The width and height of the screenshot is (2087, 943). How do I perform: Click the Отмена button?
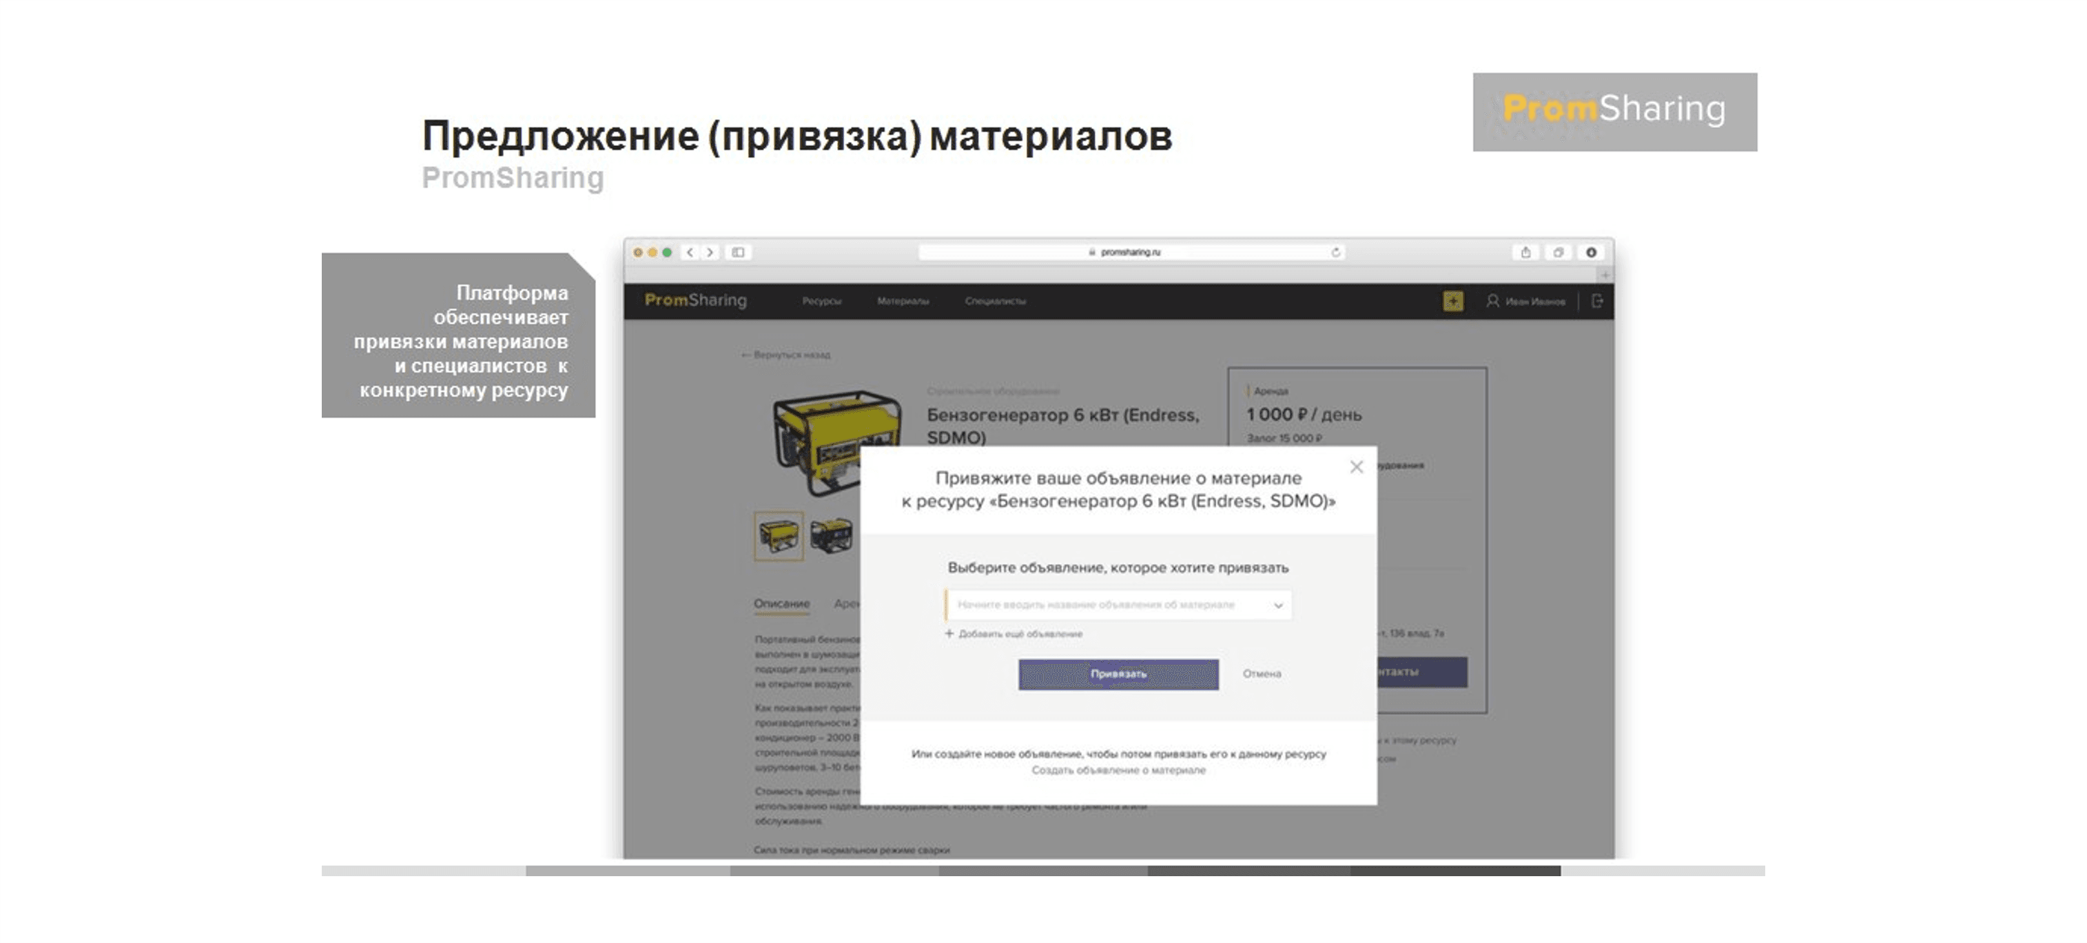1262,674
